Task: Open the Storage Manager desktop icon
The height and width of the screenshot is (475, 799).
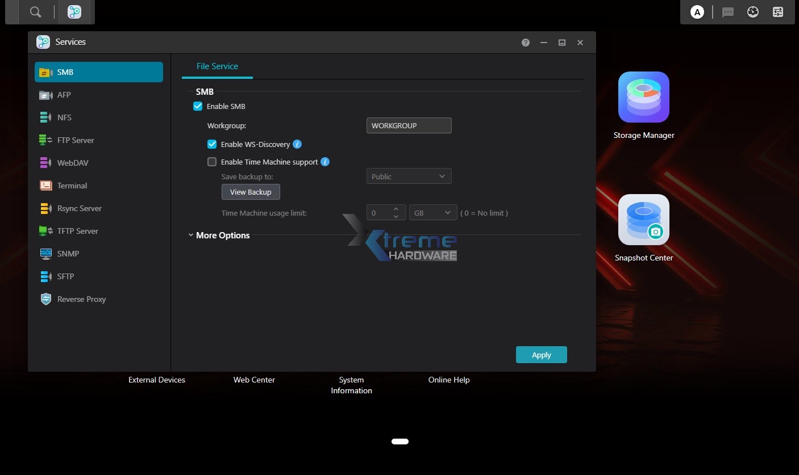Action: click(x=643, y=97)
